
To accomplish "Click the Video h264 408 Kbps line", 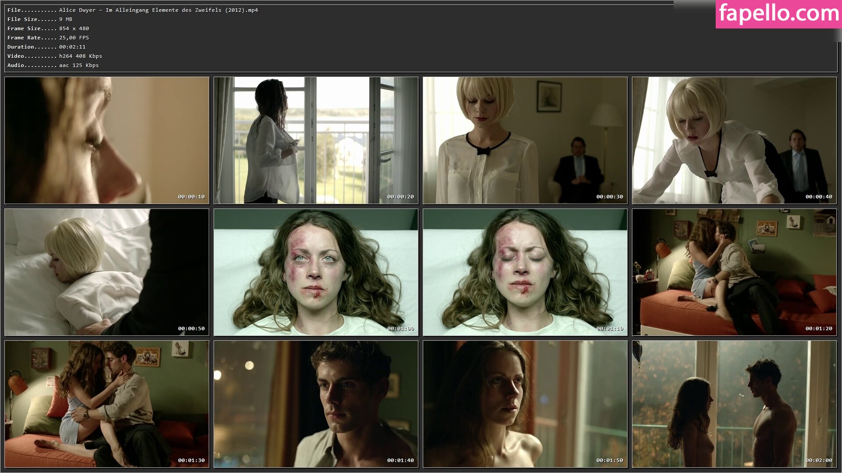I will (x=55, y=56).
